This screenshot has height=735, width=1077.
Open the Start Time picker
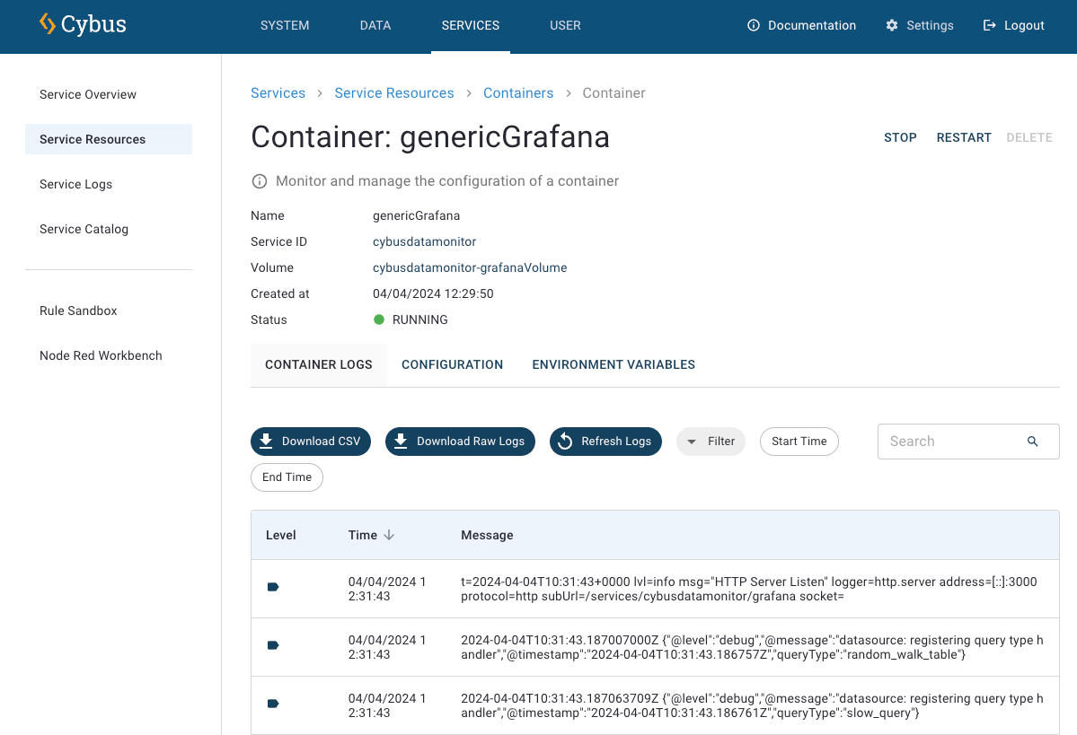(x=799, y=442)
